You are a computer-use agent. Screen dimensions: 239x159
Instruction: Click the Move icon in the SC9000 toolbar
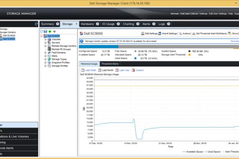[230, 33]
